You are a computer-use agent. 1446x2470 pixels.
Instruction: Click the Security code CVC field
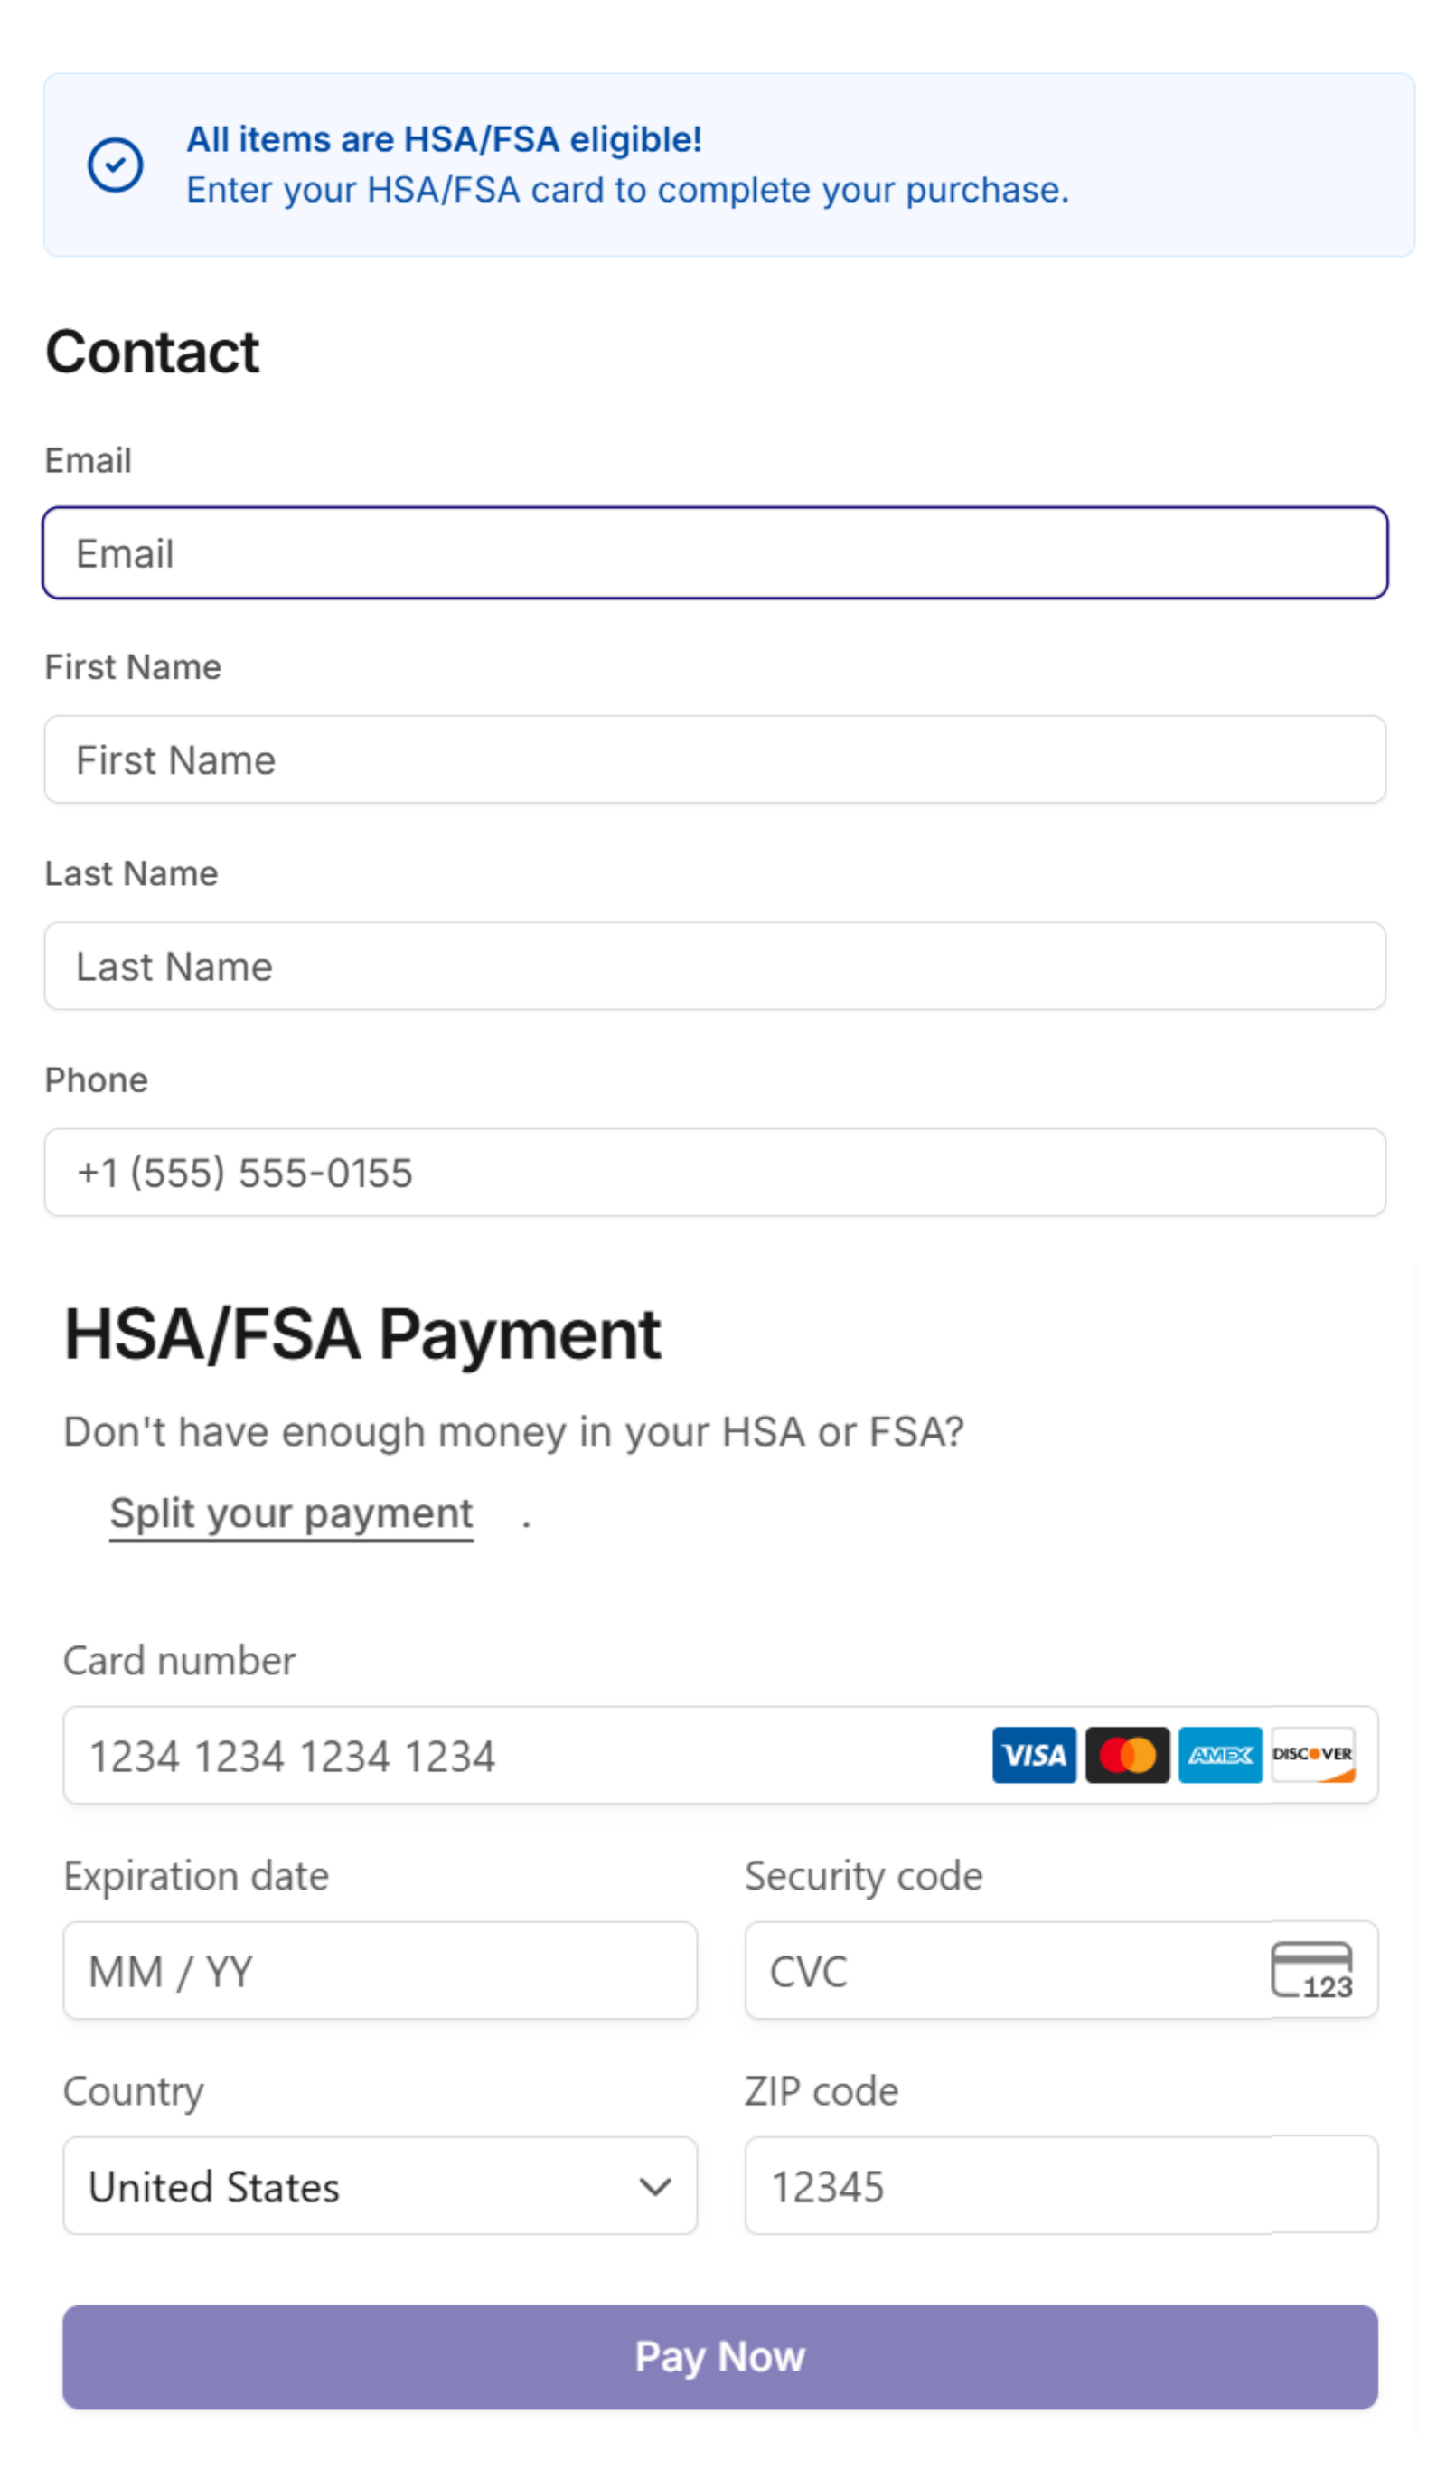pyautogui.click(x=1004, y=1971)
